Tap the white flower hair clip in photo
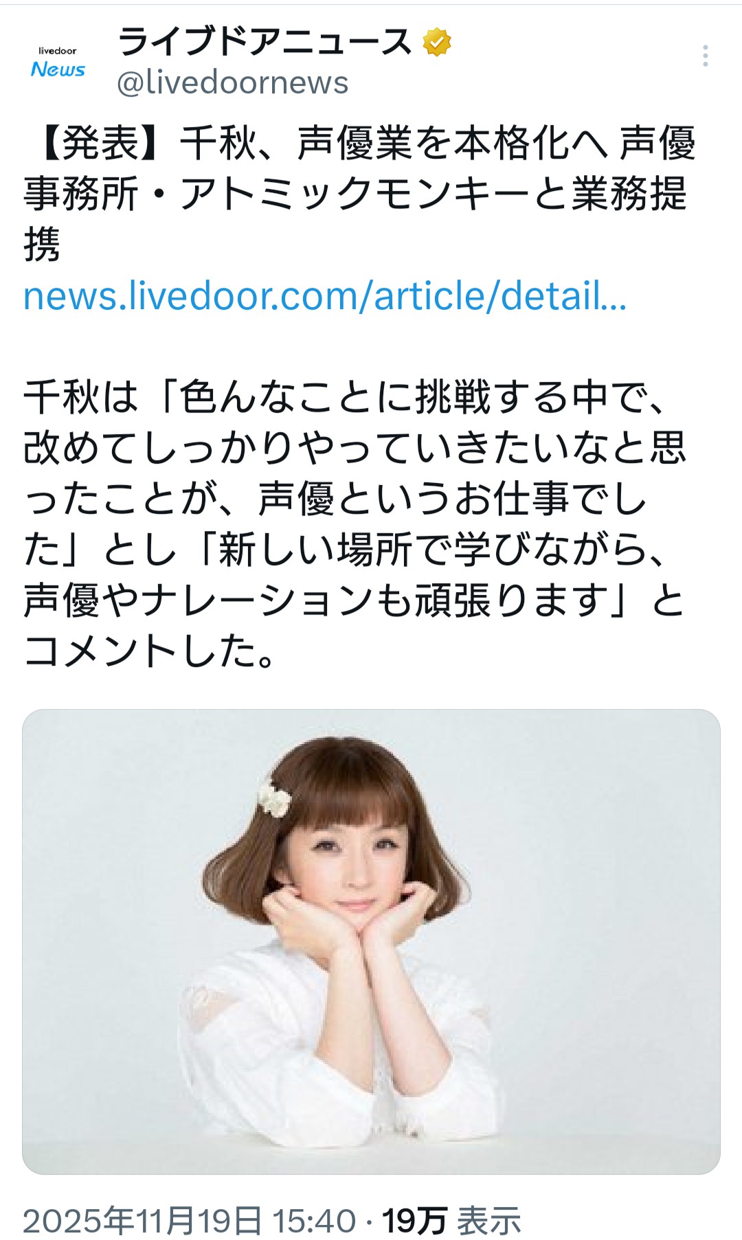742x1240 pixels. point(274,800)
